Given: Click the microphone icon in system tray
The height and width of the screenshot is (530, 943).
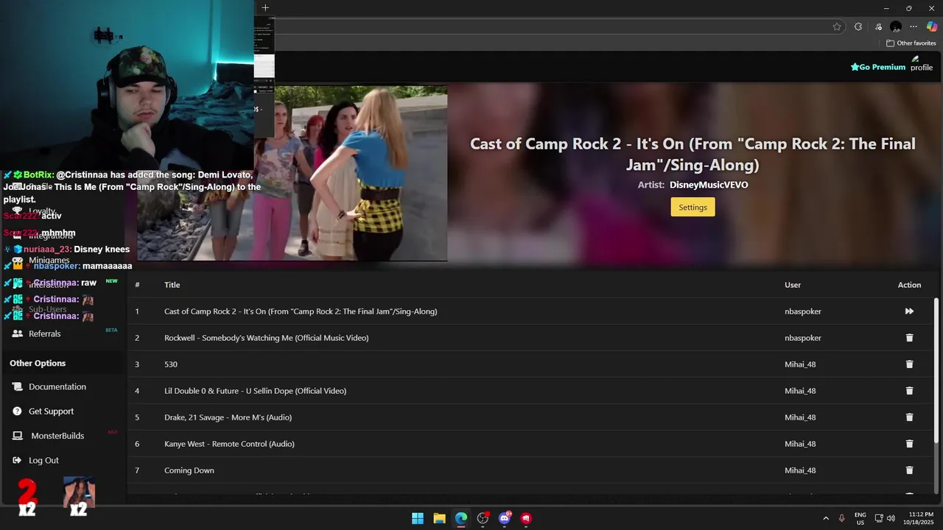Looking at the screenshot, I should 842,518.
